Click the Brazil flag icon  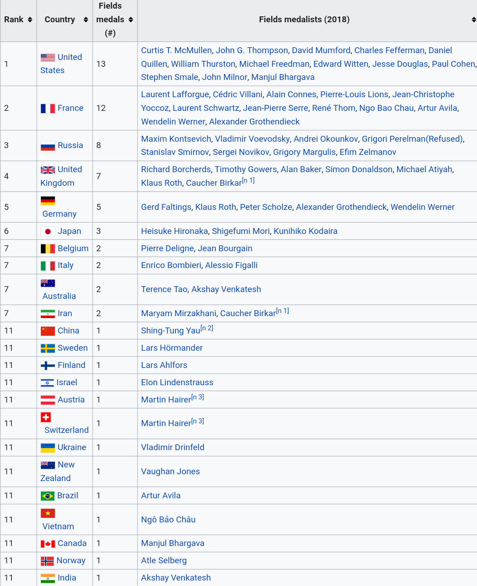point(47,496)
